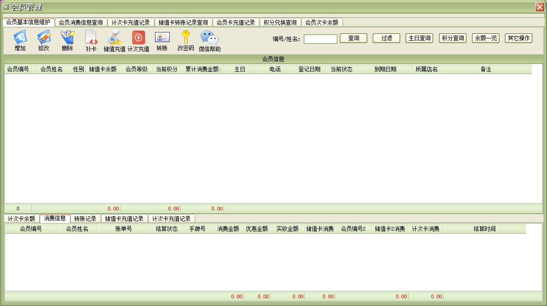This screenshot has height=306, width=547.
Task: Open the 转账 (Transfer) icon
Action: click(x=162, y=38)
